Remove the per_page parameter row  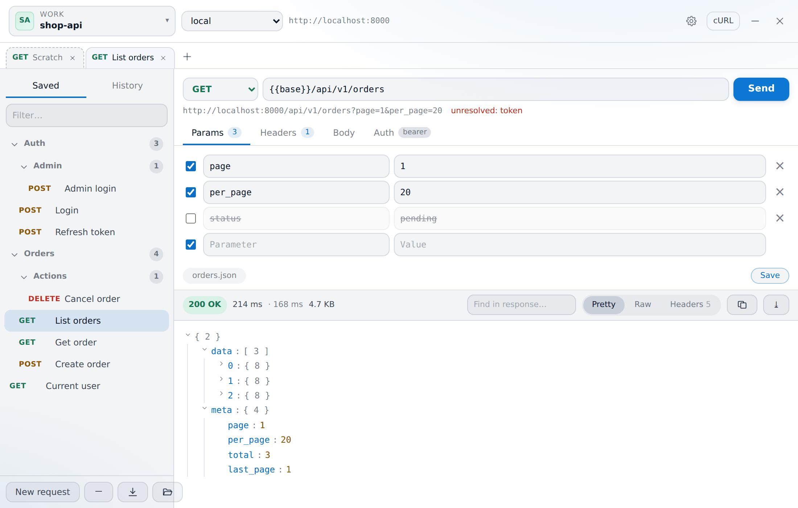(x=780, y=192)
